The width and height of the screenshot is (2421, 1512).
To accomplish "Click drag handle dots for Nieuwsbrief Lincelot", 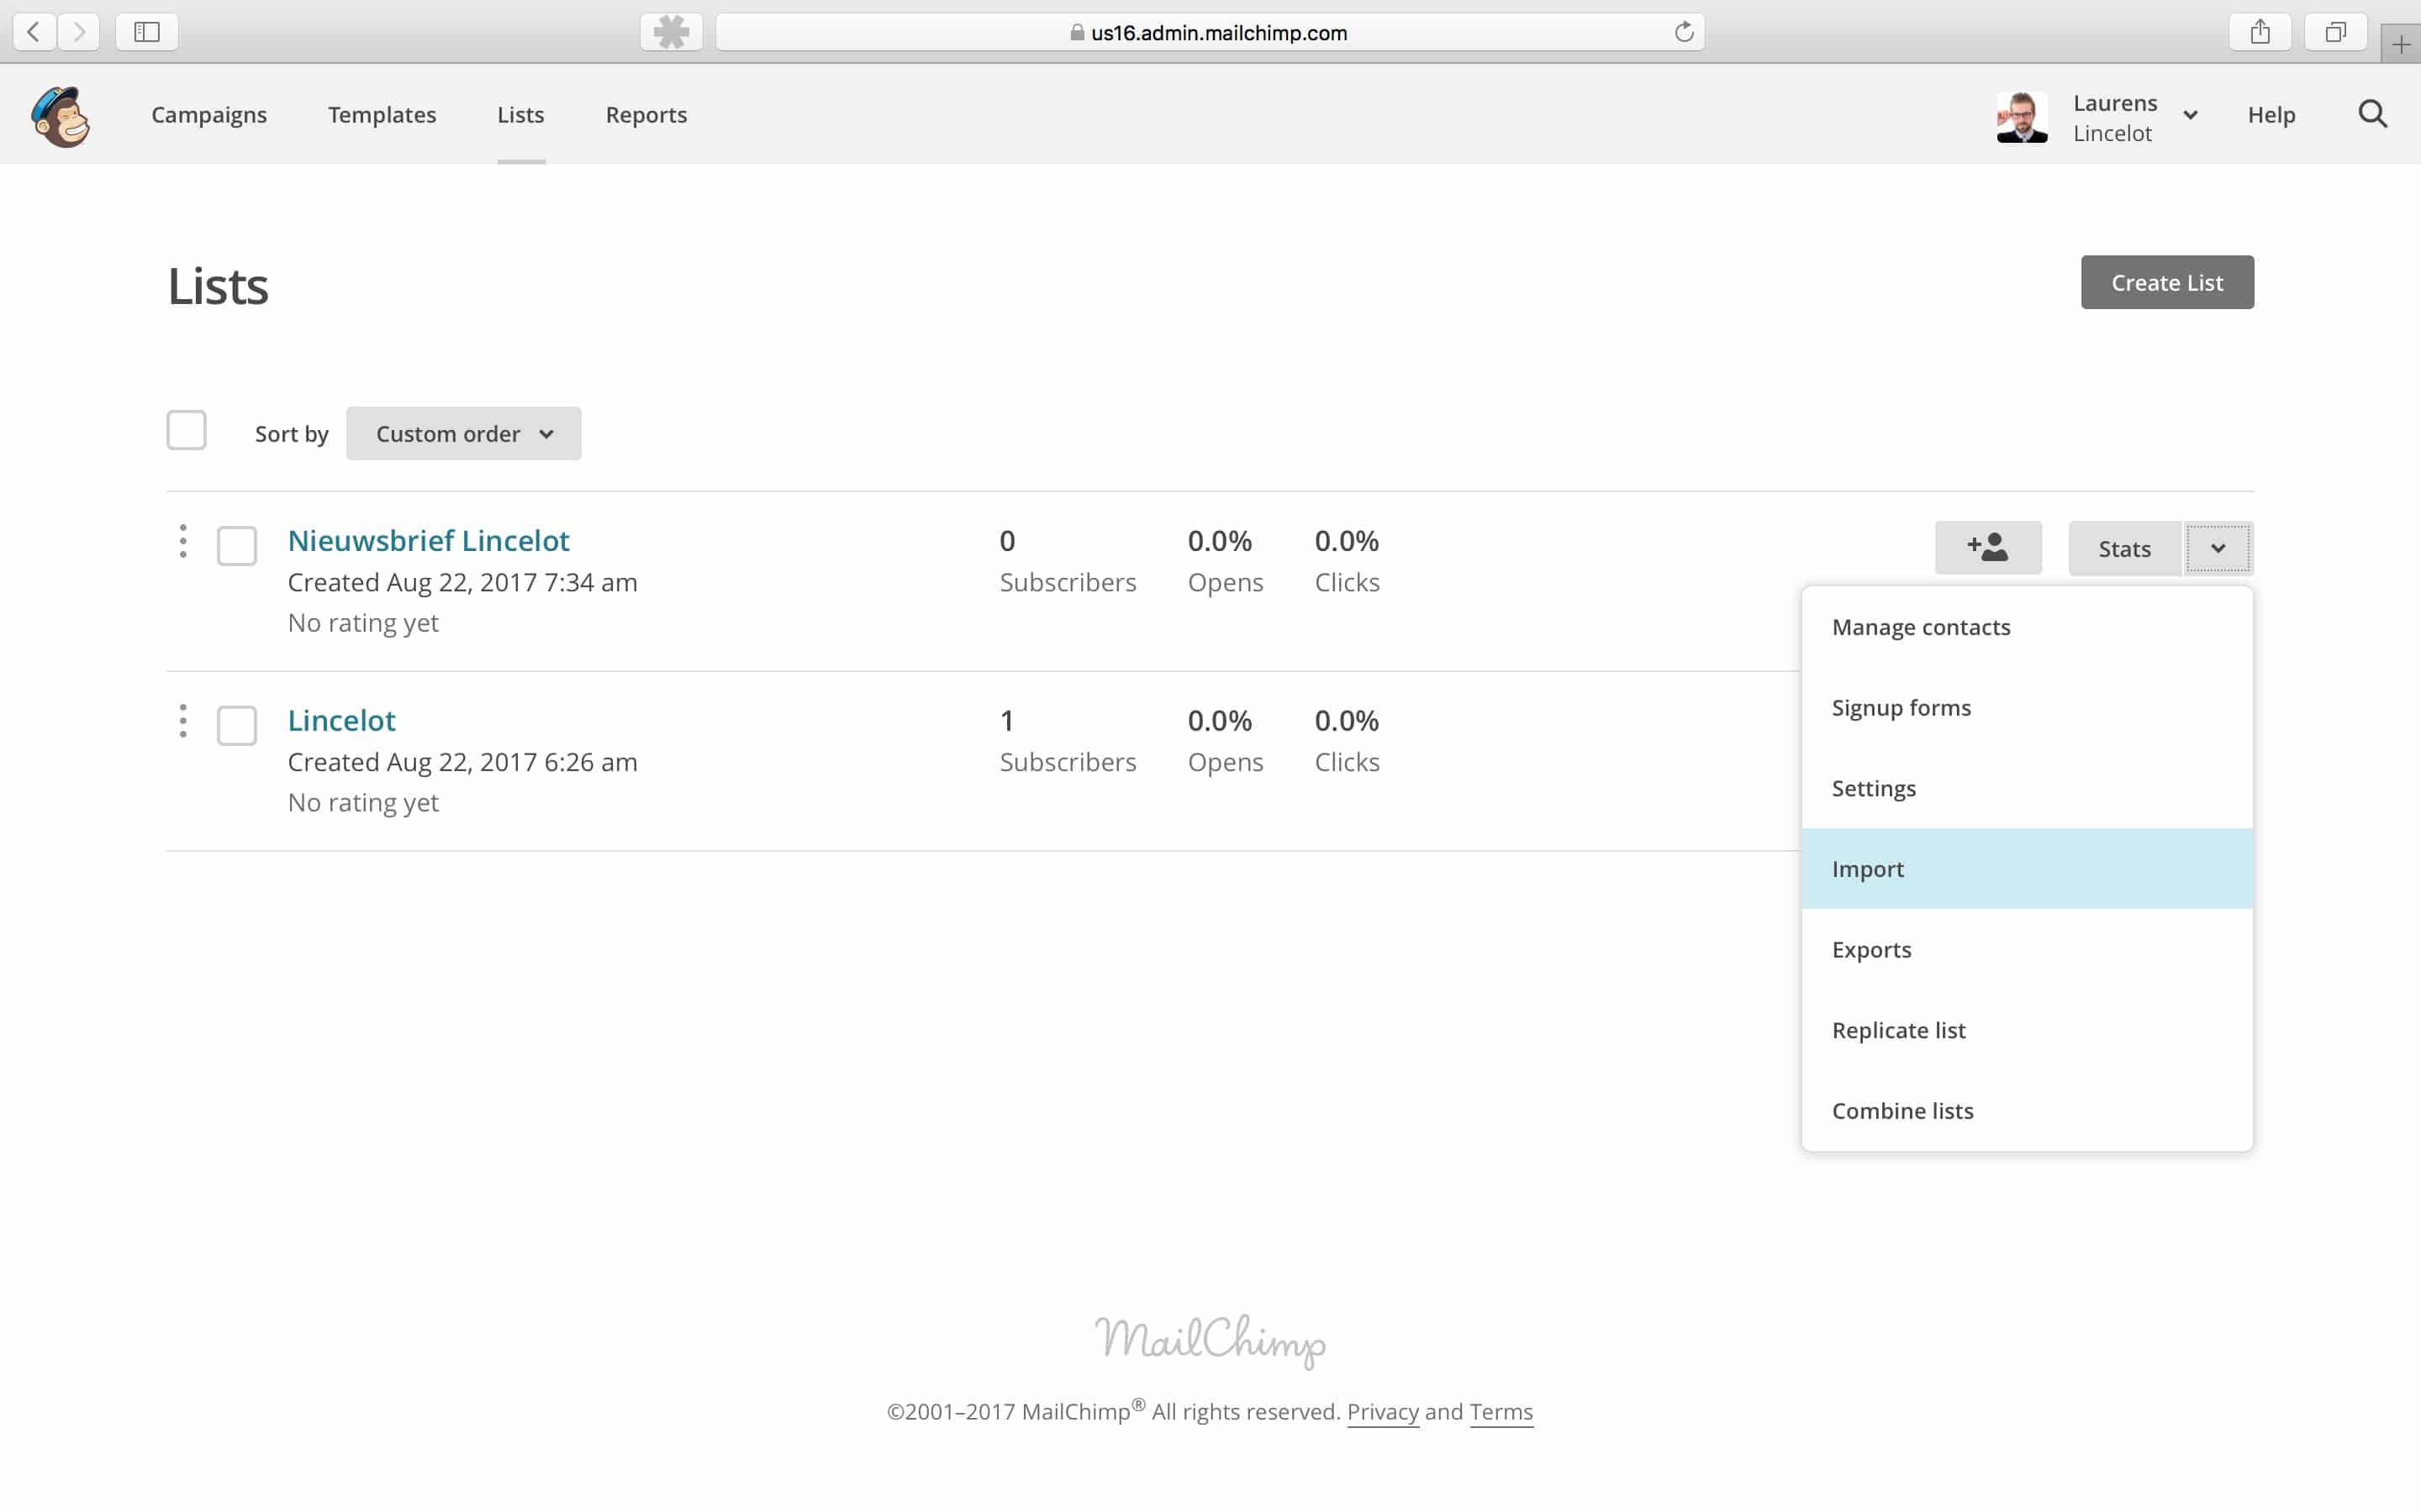I will (183, 541).
